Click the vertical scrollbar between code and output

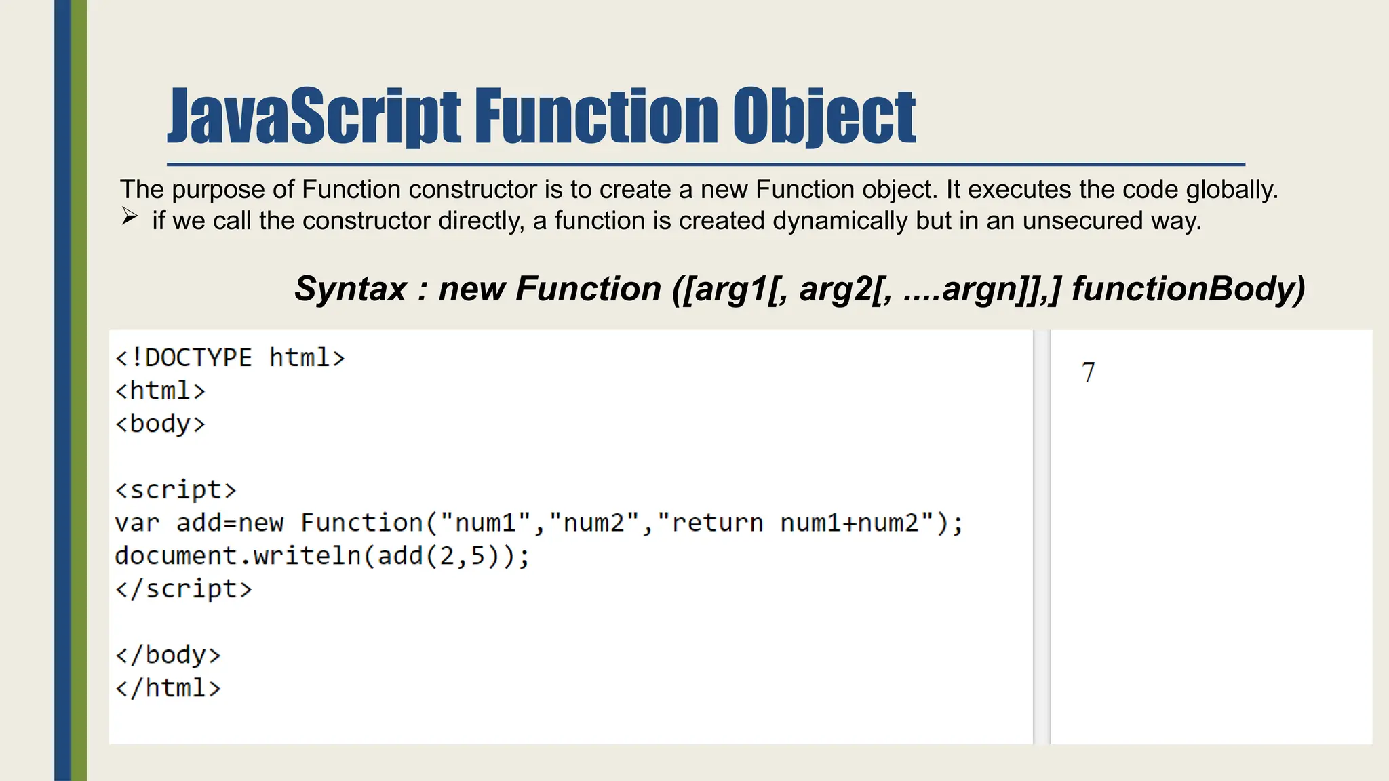point(1042,537)
